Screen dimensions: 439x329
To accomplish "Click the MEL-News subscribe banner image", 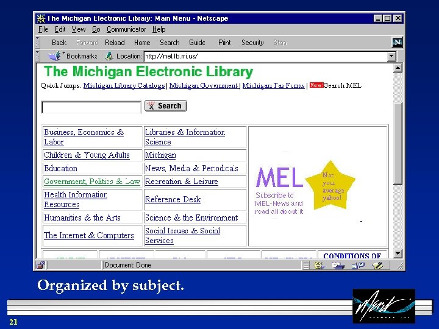I will tap(279, 191).
